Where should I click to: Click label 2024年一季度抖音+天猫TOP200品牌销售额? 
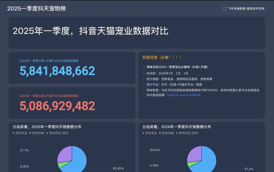(x=49, y=96)
